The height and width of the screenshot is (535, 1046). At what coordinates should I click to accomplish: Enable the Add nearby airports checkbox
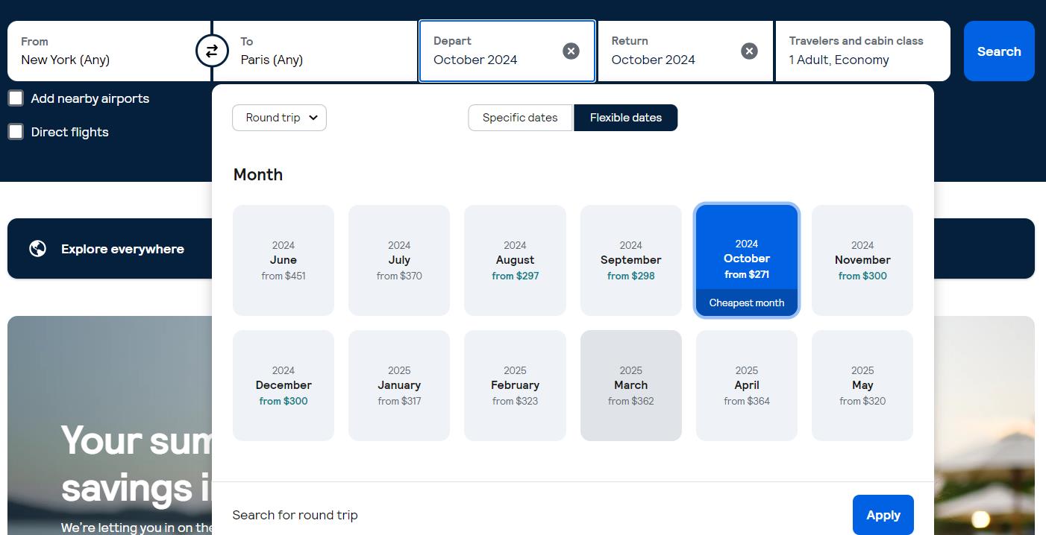(x=16, y=98)
